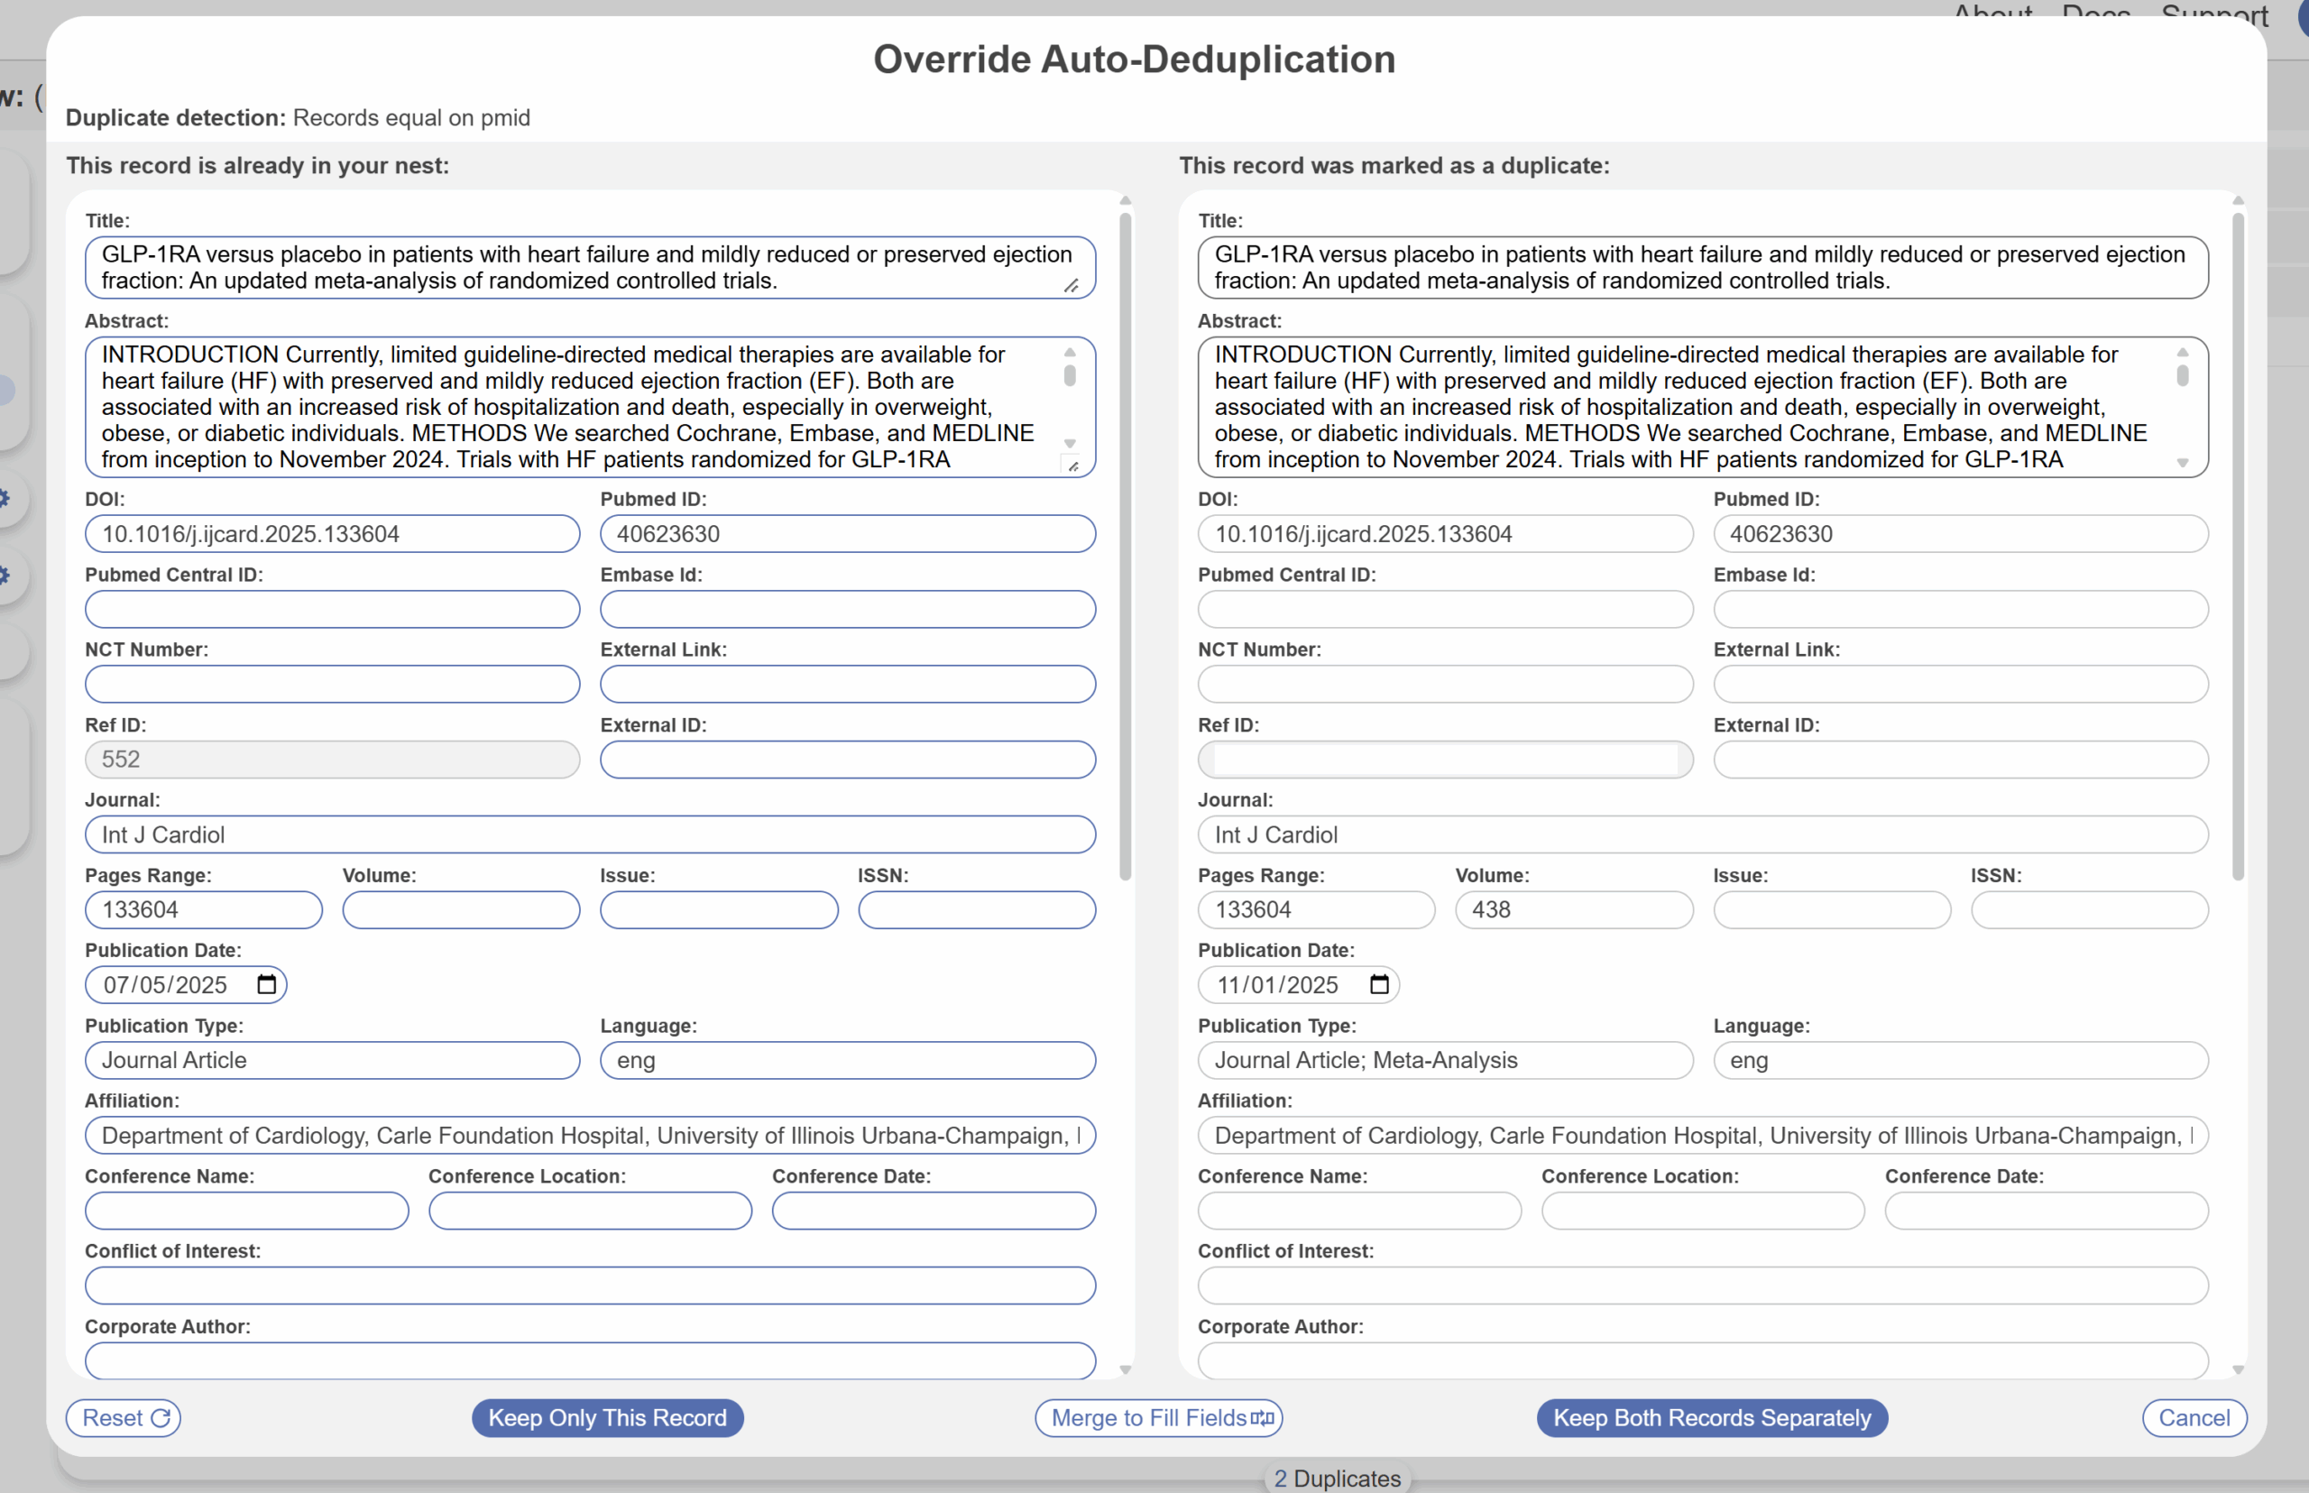The width and height of the screenshot is (2309, 1493).
Task: Click the left Volume input field
Action: click(462, 910)
